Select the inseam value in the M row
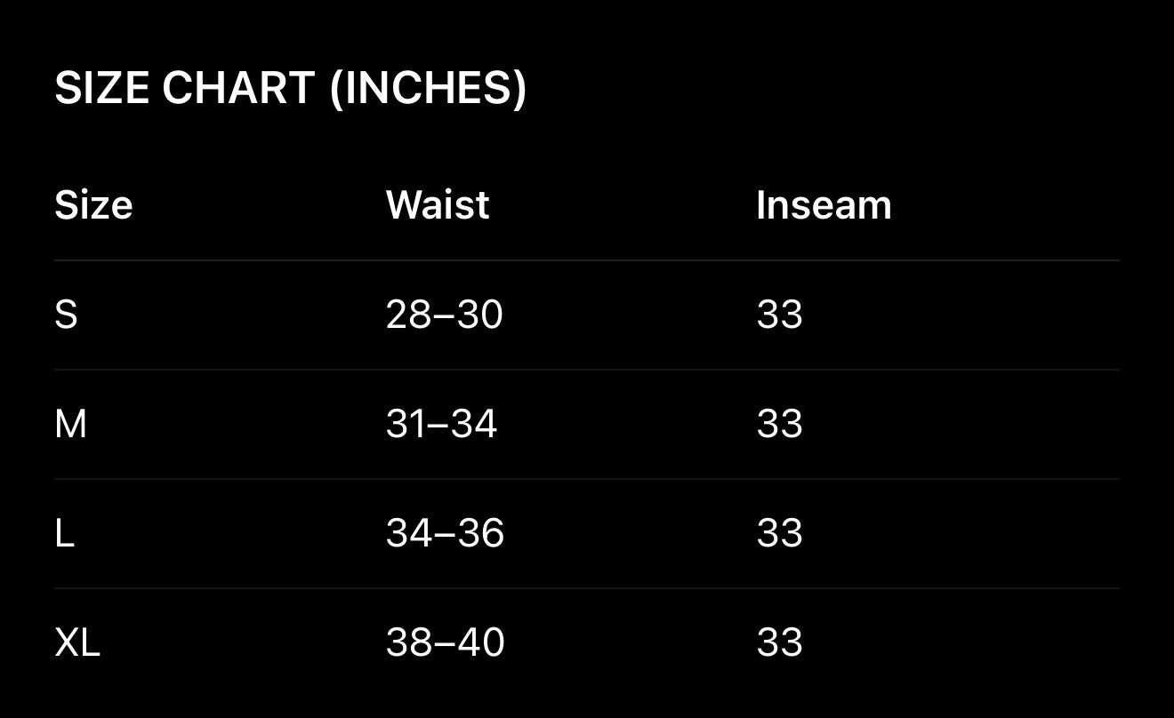Image resolution: width=1174 pixels, height=718 pixels. tap(779, 424)
